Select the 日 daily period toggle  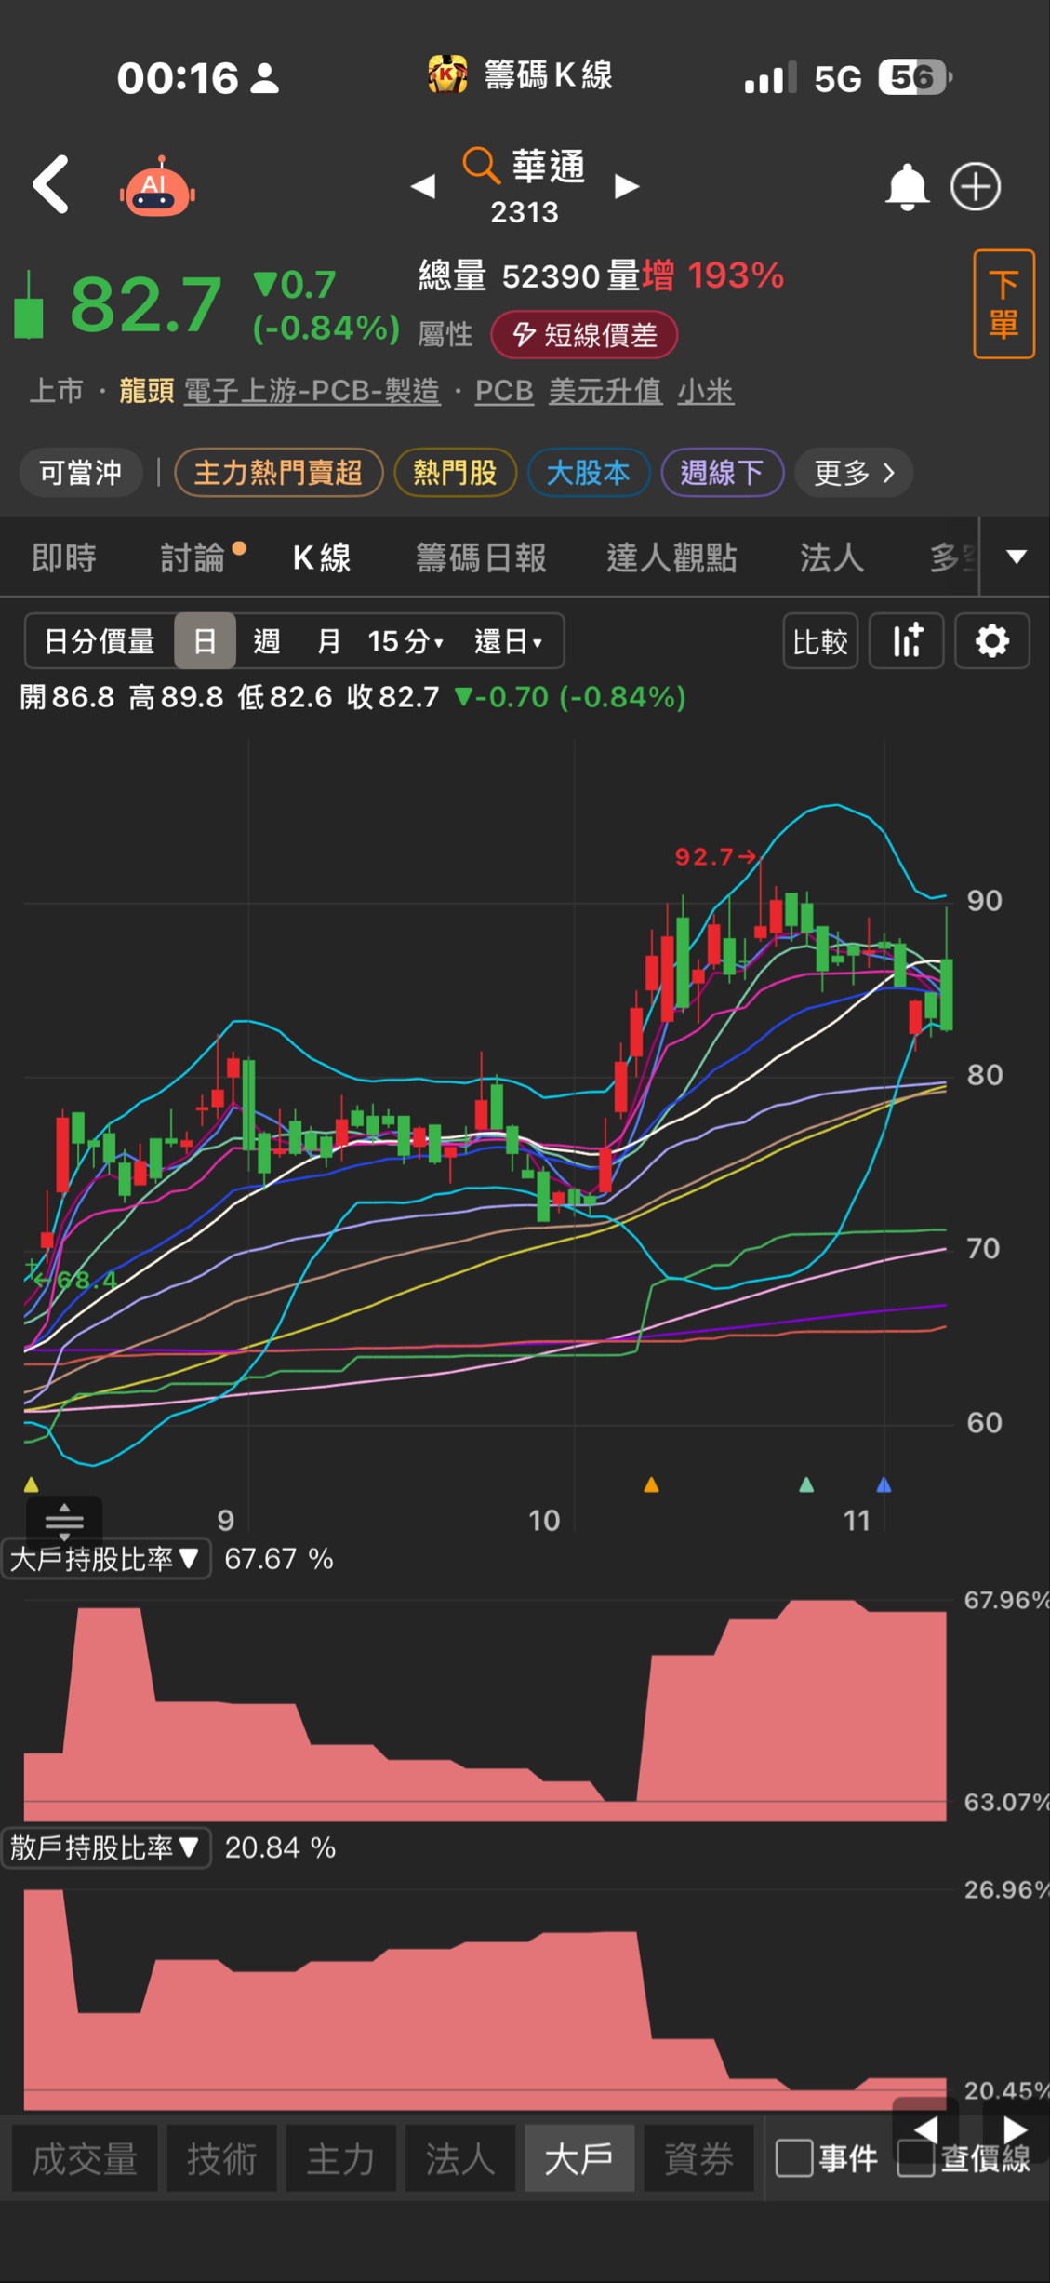click(205, 641)
